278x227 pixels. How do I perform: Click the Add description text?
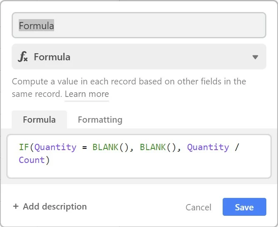click(x=55, y=207)
